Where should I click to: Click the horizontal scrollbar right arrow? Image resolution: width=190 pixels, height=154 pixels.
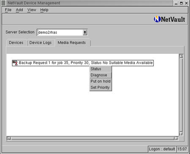pos(176,138)
